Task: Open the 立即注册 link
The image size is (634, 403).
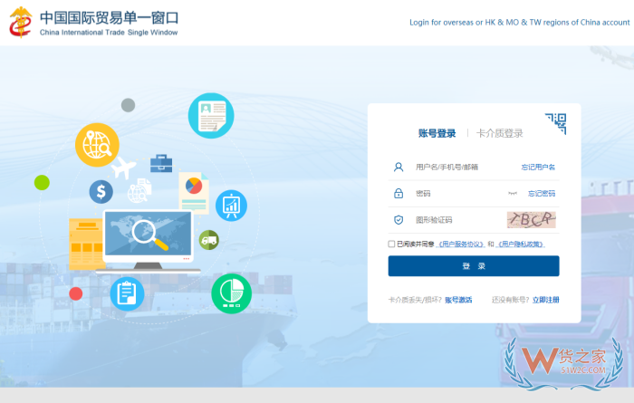Action: [546, 300]
